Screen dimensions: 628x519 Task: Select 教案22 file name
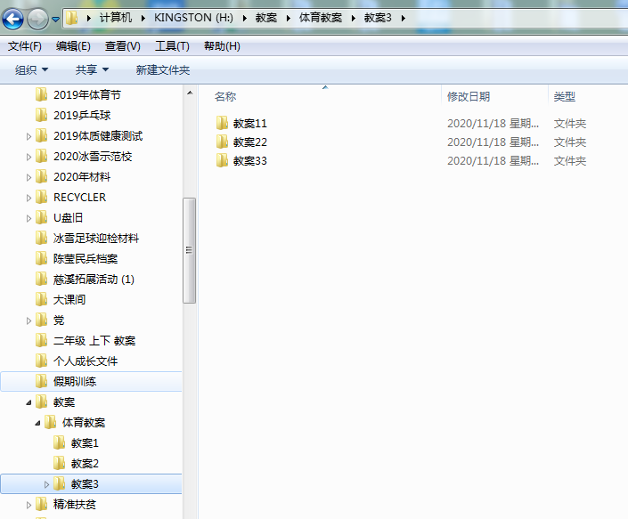click(250, 142)
